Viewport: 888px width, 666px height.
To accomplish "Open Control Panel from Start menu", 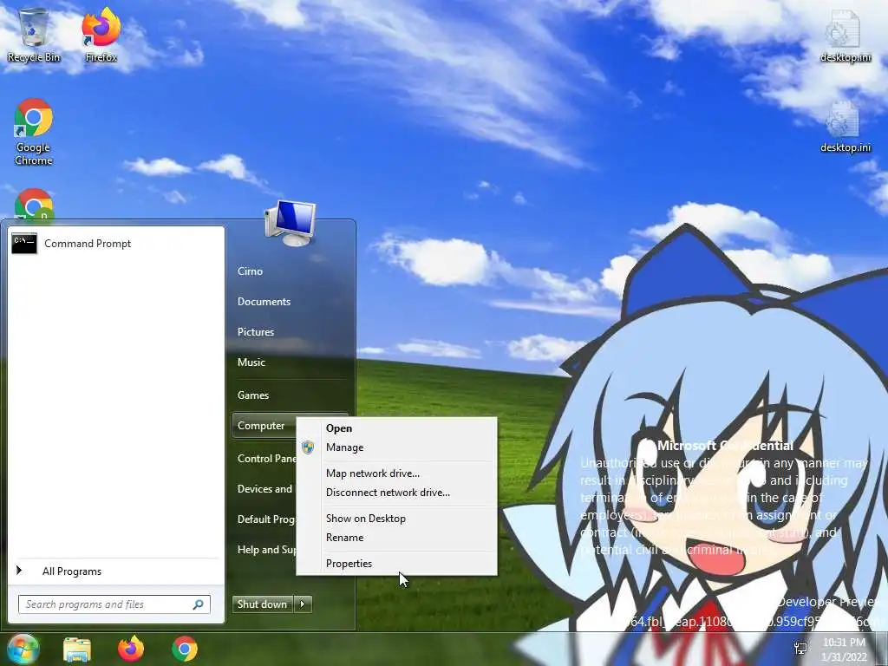I will tap(266, 459).
